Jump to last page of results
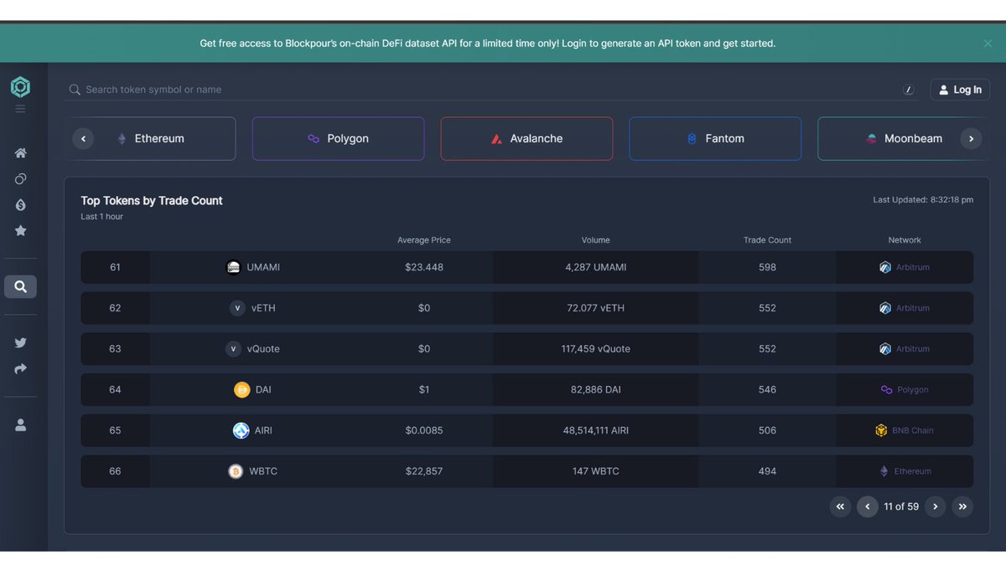Screen dimensions: 1006x565 962,506
